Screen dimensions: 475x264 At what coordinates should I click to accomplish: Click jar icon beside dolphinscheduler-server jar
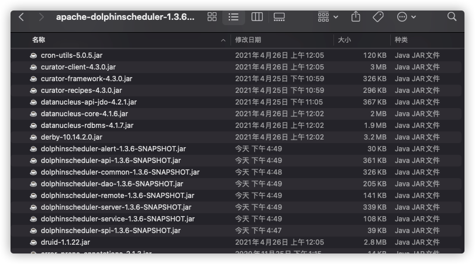point(33,207)
